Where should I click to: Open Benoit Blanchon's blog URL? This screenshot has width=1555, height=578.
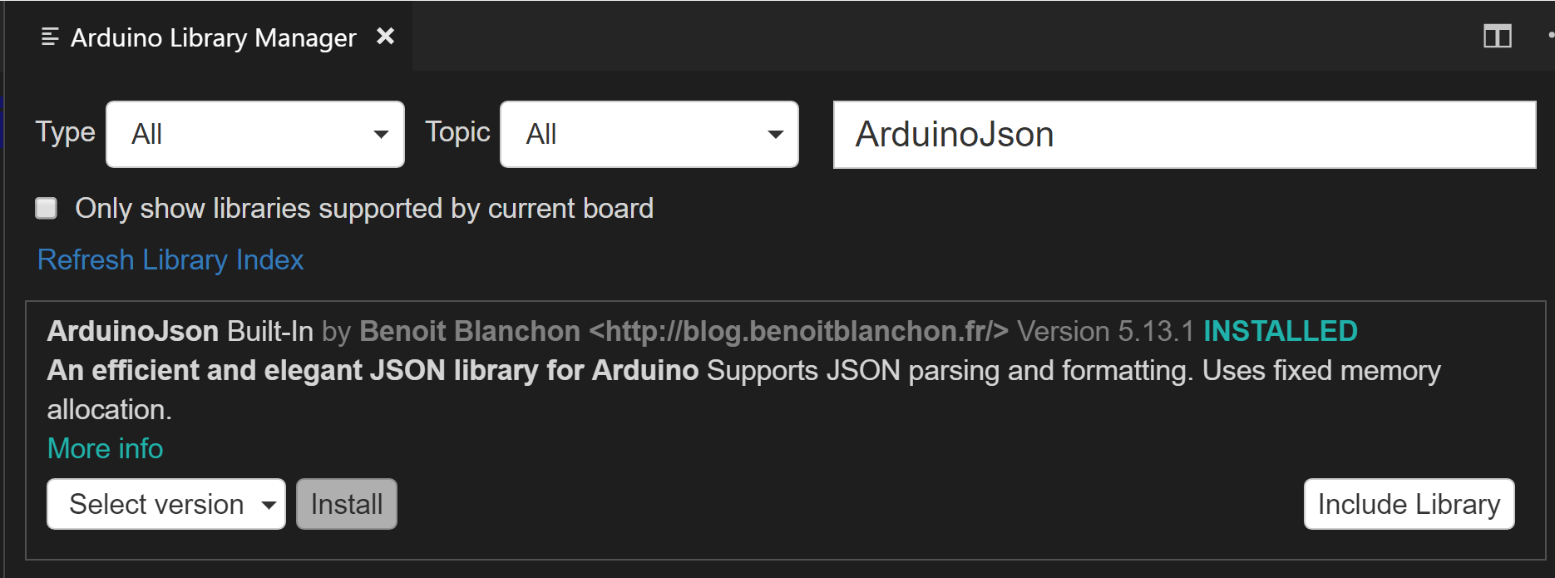point(796,330)
